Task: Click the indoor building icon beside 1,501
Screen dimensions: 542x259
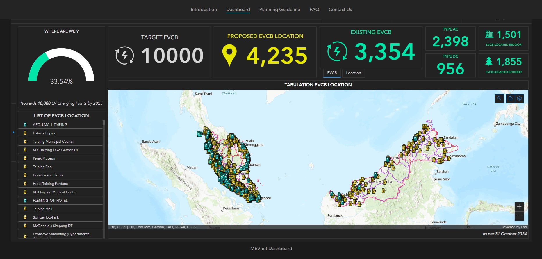Action: pos(489,35)
